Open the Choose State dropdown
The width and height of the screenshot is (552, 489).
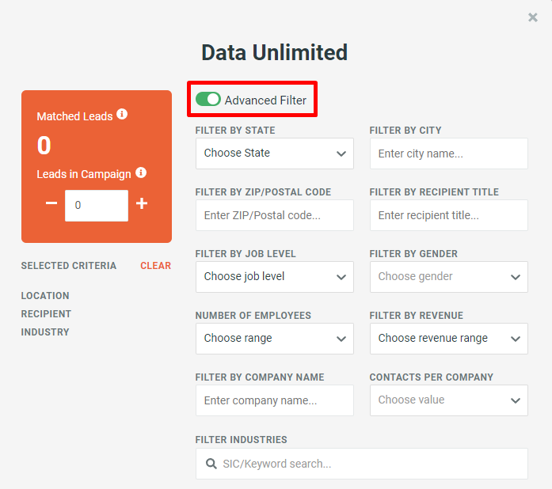[275, 154]
